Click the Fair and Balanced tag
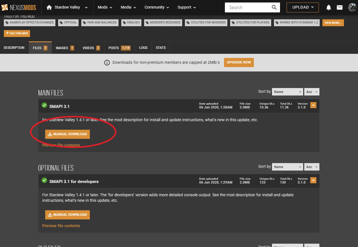Screen dimensions: 358x247 click(x=100, y=23)
